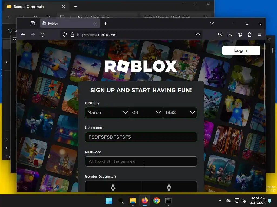Click the Roblox logo
The image size is (277, 207).
point(141,66)
